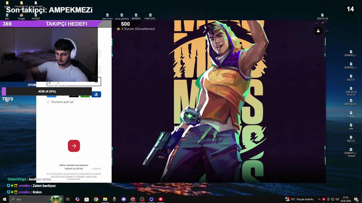Open network status tray icon
The image size is (362, 203).
pos(333,199)
